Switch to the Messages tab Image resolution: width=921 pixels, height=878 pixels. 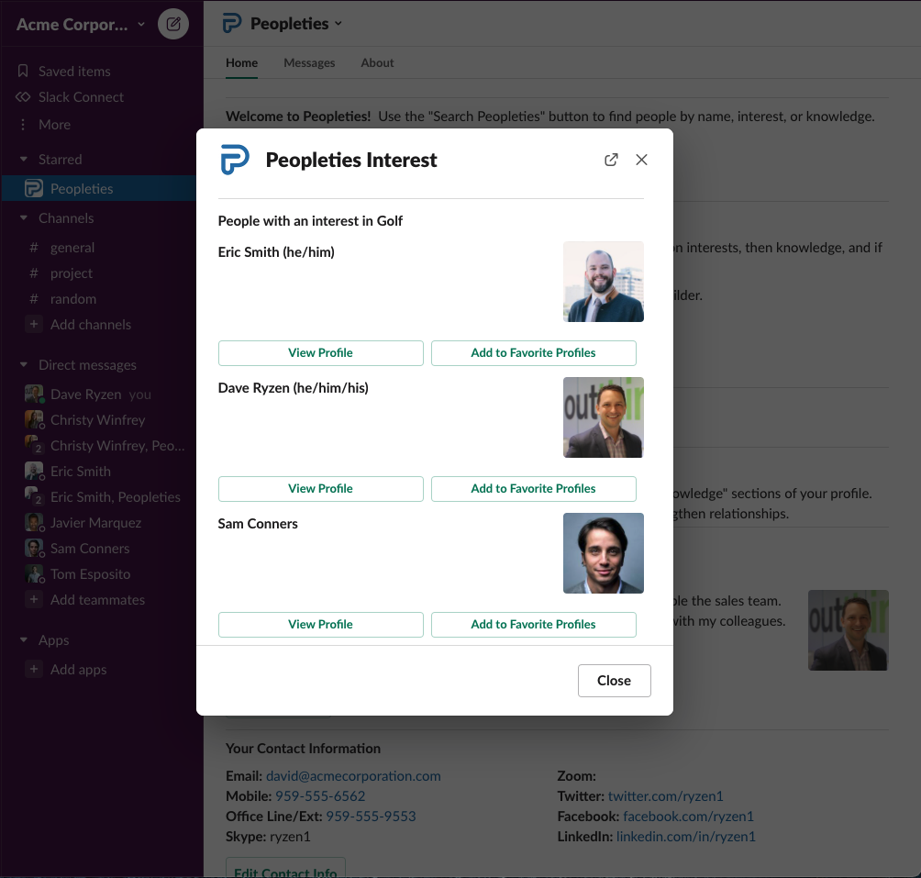309,62
